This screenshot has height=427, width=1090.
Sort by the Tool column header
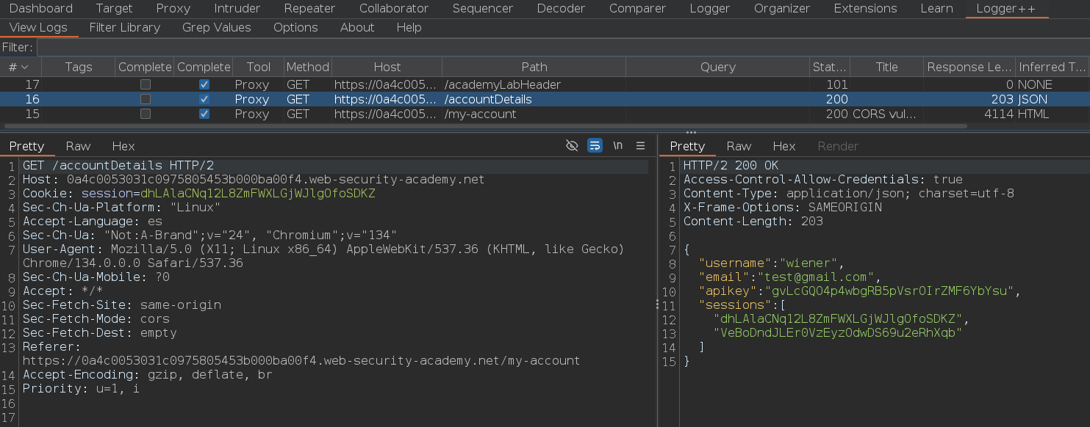[x=258, y=67]
